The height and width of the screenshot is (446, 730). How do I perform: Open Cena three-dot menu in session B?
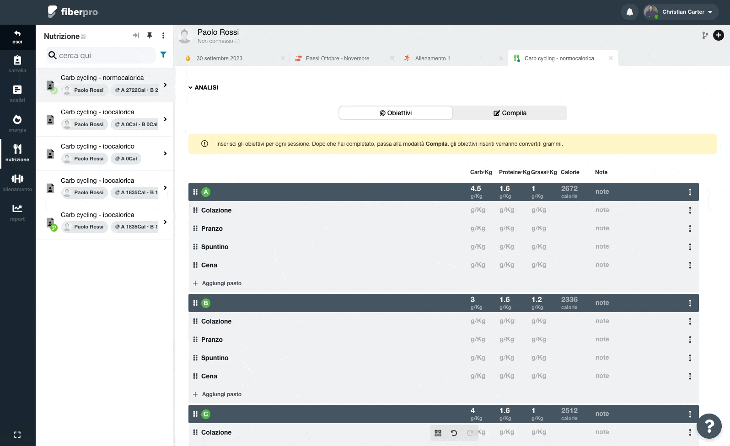(690, 376)
